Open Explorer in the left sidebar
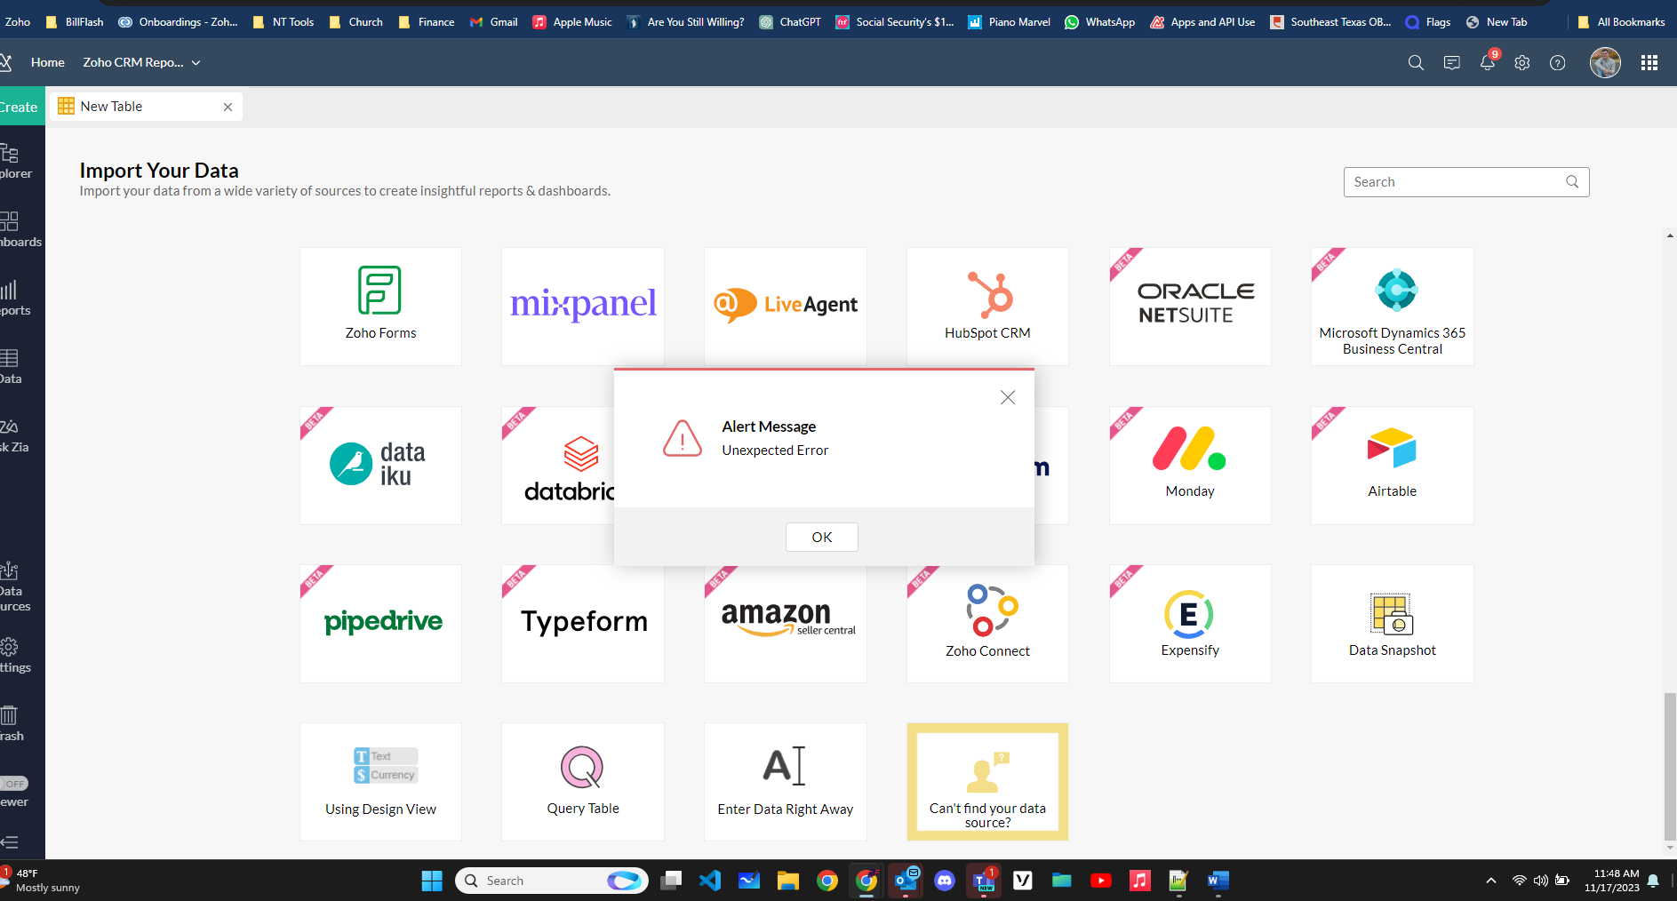The width and height of the screenshot is (1677, 901). click(x=16, y=161)
